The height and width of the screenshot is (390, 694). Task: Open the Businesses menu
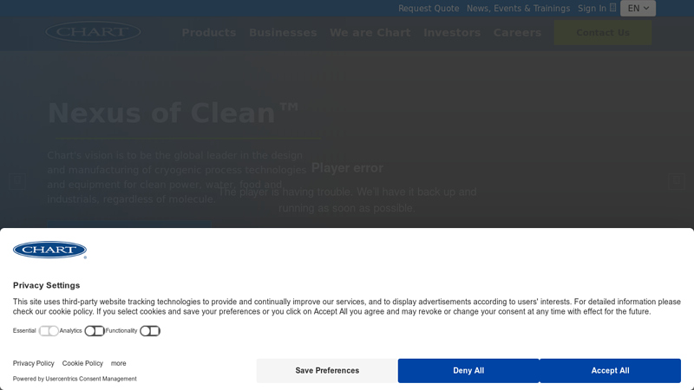283,33
